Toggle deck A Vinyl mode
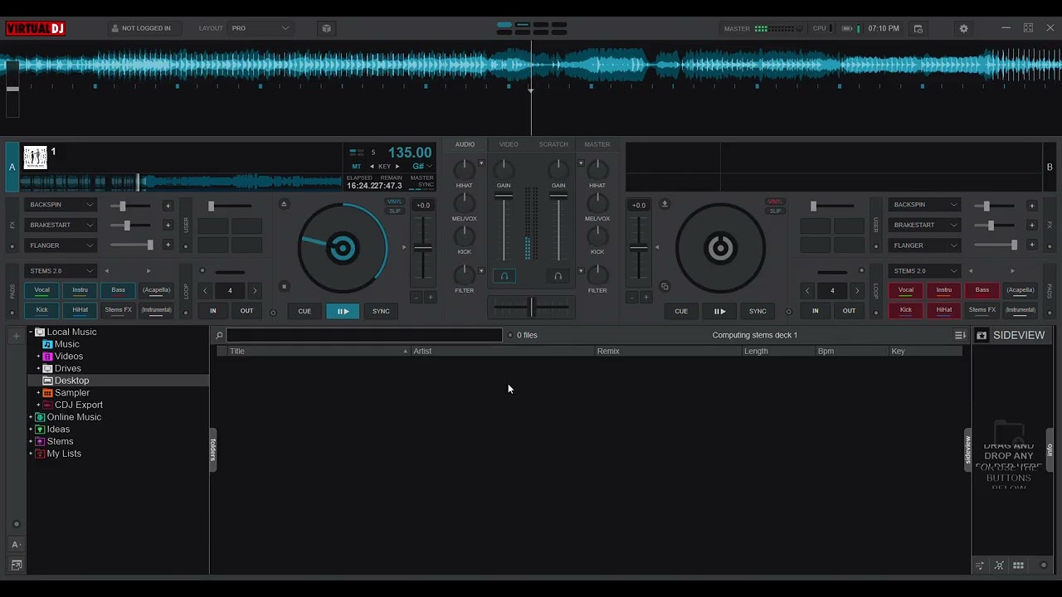The width and height of the screenshot is (1062, 597). click(x=395, y=201)
